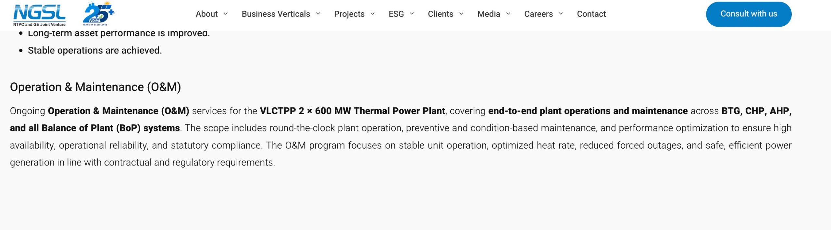Select the Careers navigation label

538,14
